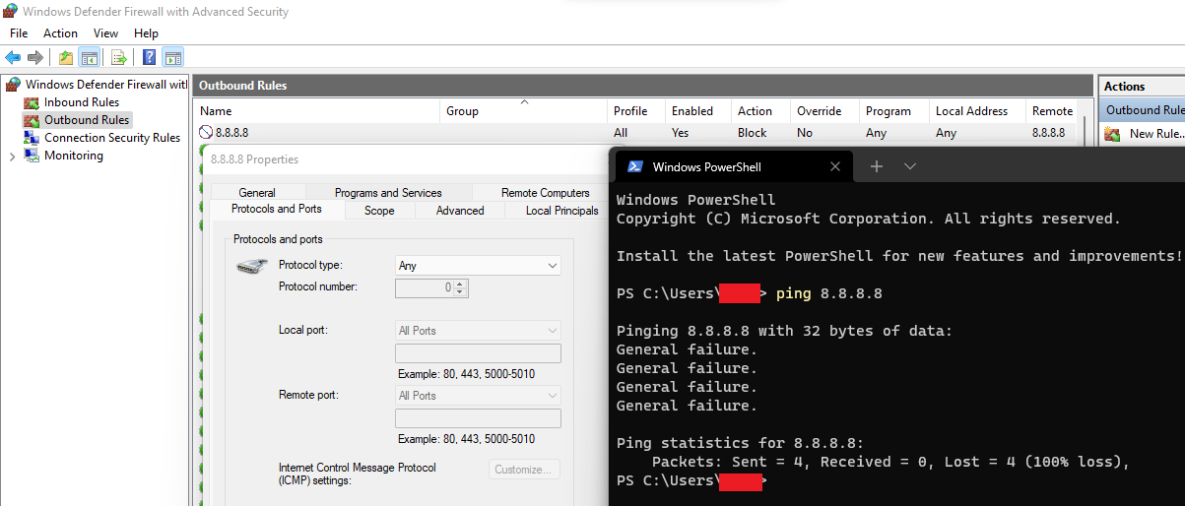The image size is (1185, 506).
Task: Click the Inbound Rules brick wall icon
Action: (32, 102)
